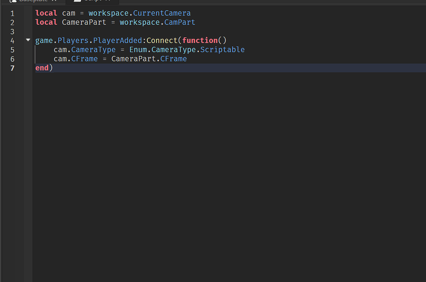Select line number 2 in the gutter
426x282 pixels.
tap(12, 22)
